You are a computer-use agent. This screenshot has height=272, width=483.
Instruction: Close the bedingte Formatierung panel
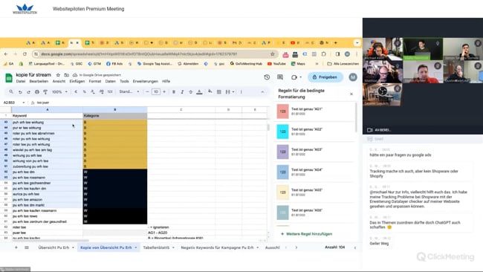click(x=351, y=94)
